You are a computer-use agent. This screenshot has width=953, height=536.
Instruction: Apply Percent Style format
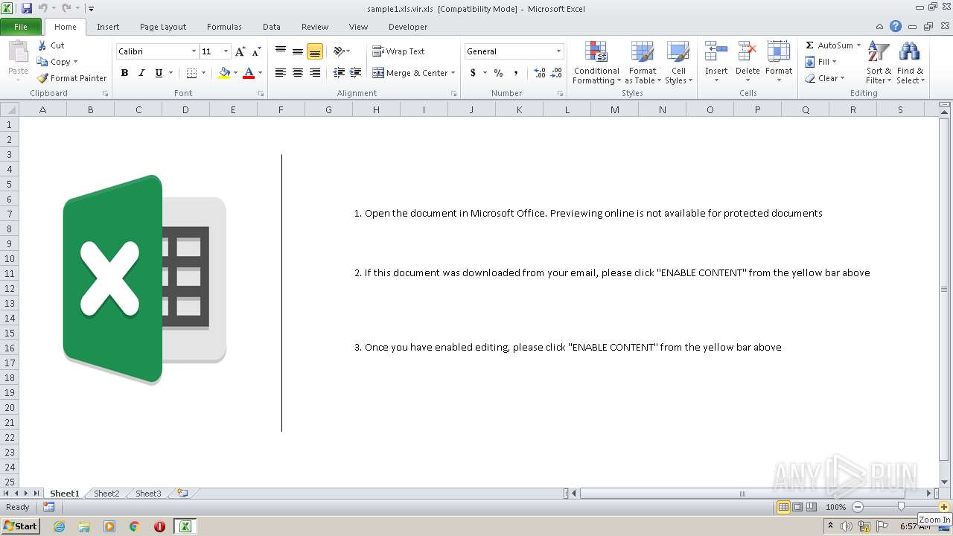(x=498, y=73)
